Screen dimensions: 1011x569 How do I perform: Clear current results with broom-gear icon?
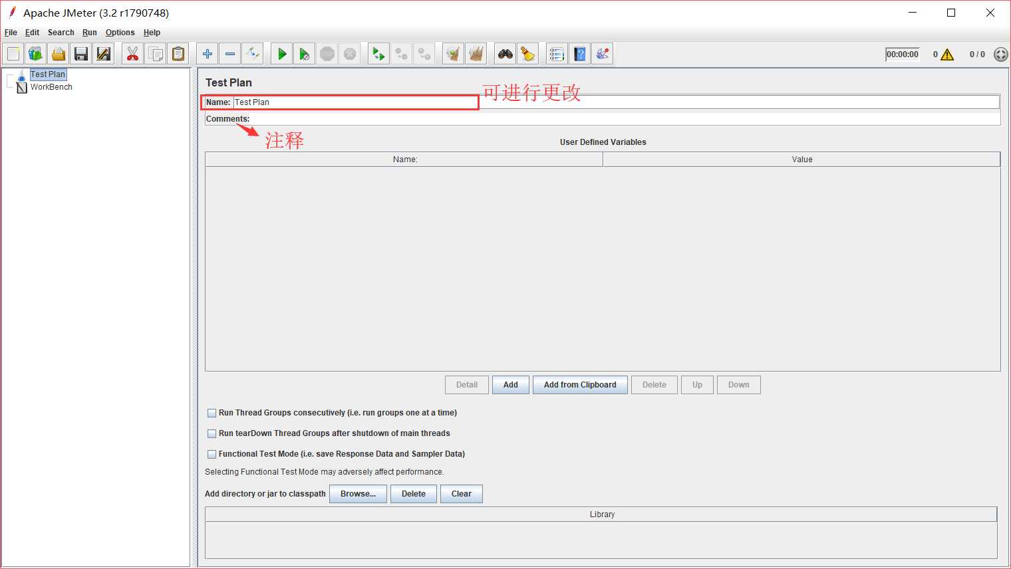coord(454,54)
